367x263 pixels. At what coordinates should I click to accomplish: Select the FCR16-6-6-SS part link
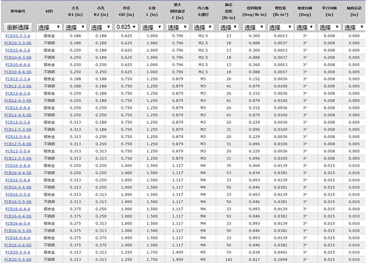[x=18, y=245]
